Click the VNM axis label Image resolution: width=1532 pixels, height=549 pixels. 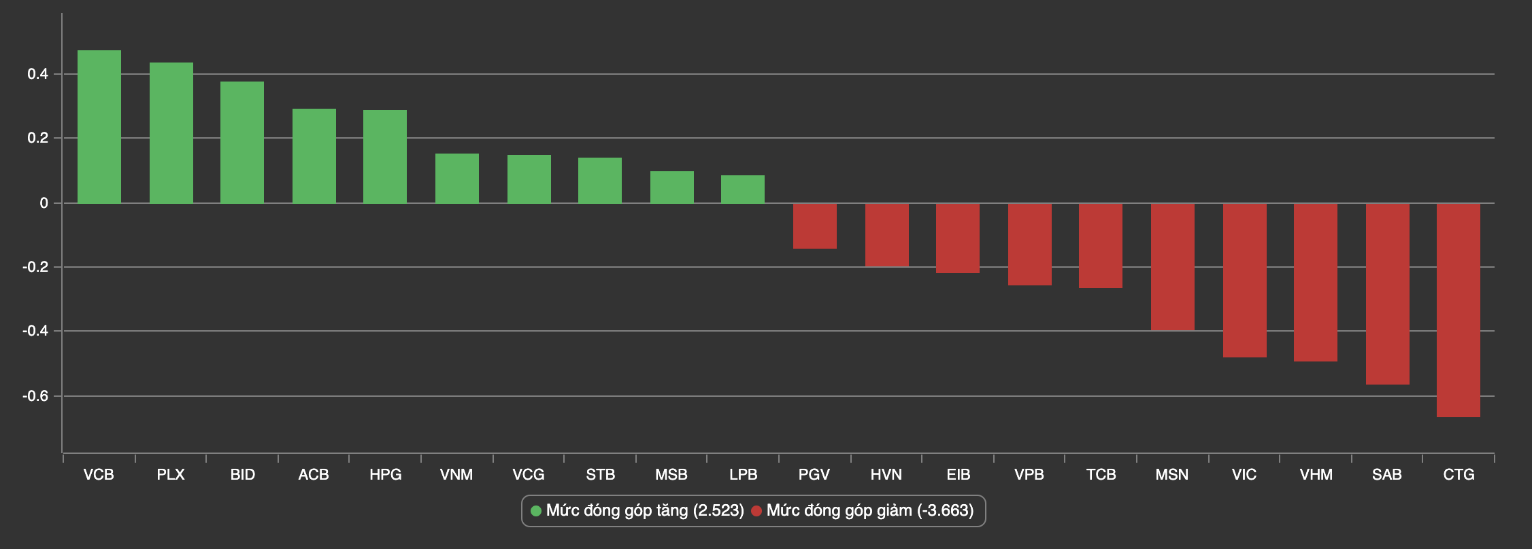pyautogui.click(x=456, y=475)
